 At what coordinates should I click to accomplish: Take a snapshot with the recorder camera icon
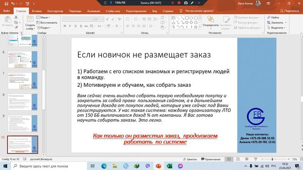186,3
